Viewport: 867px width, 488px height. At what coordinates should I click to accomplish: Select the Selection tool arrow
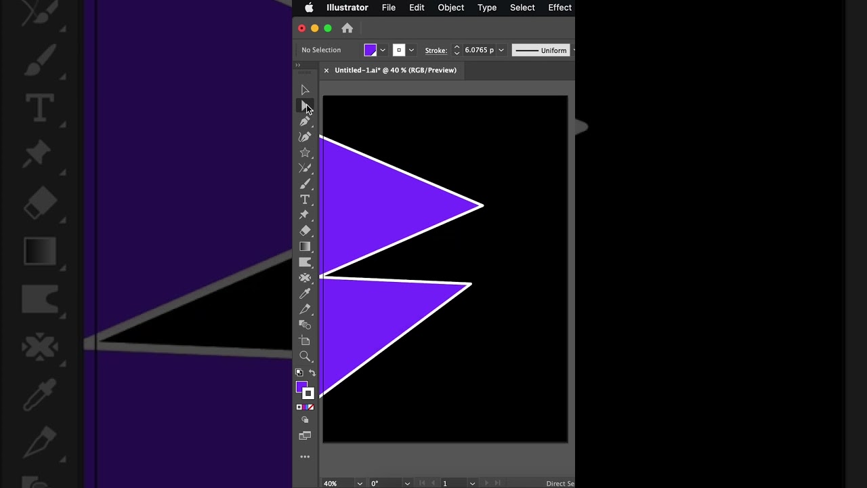(x=305, y=90)
